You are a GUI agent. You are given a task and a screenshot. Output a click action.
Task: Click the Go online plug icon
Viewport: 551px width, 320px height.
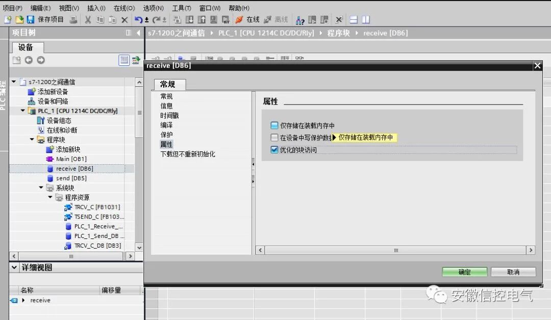click(239, 20)
